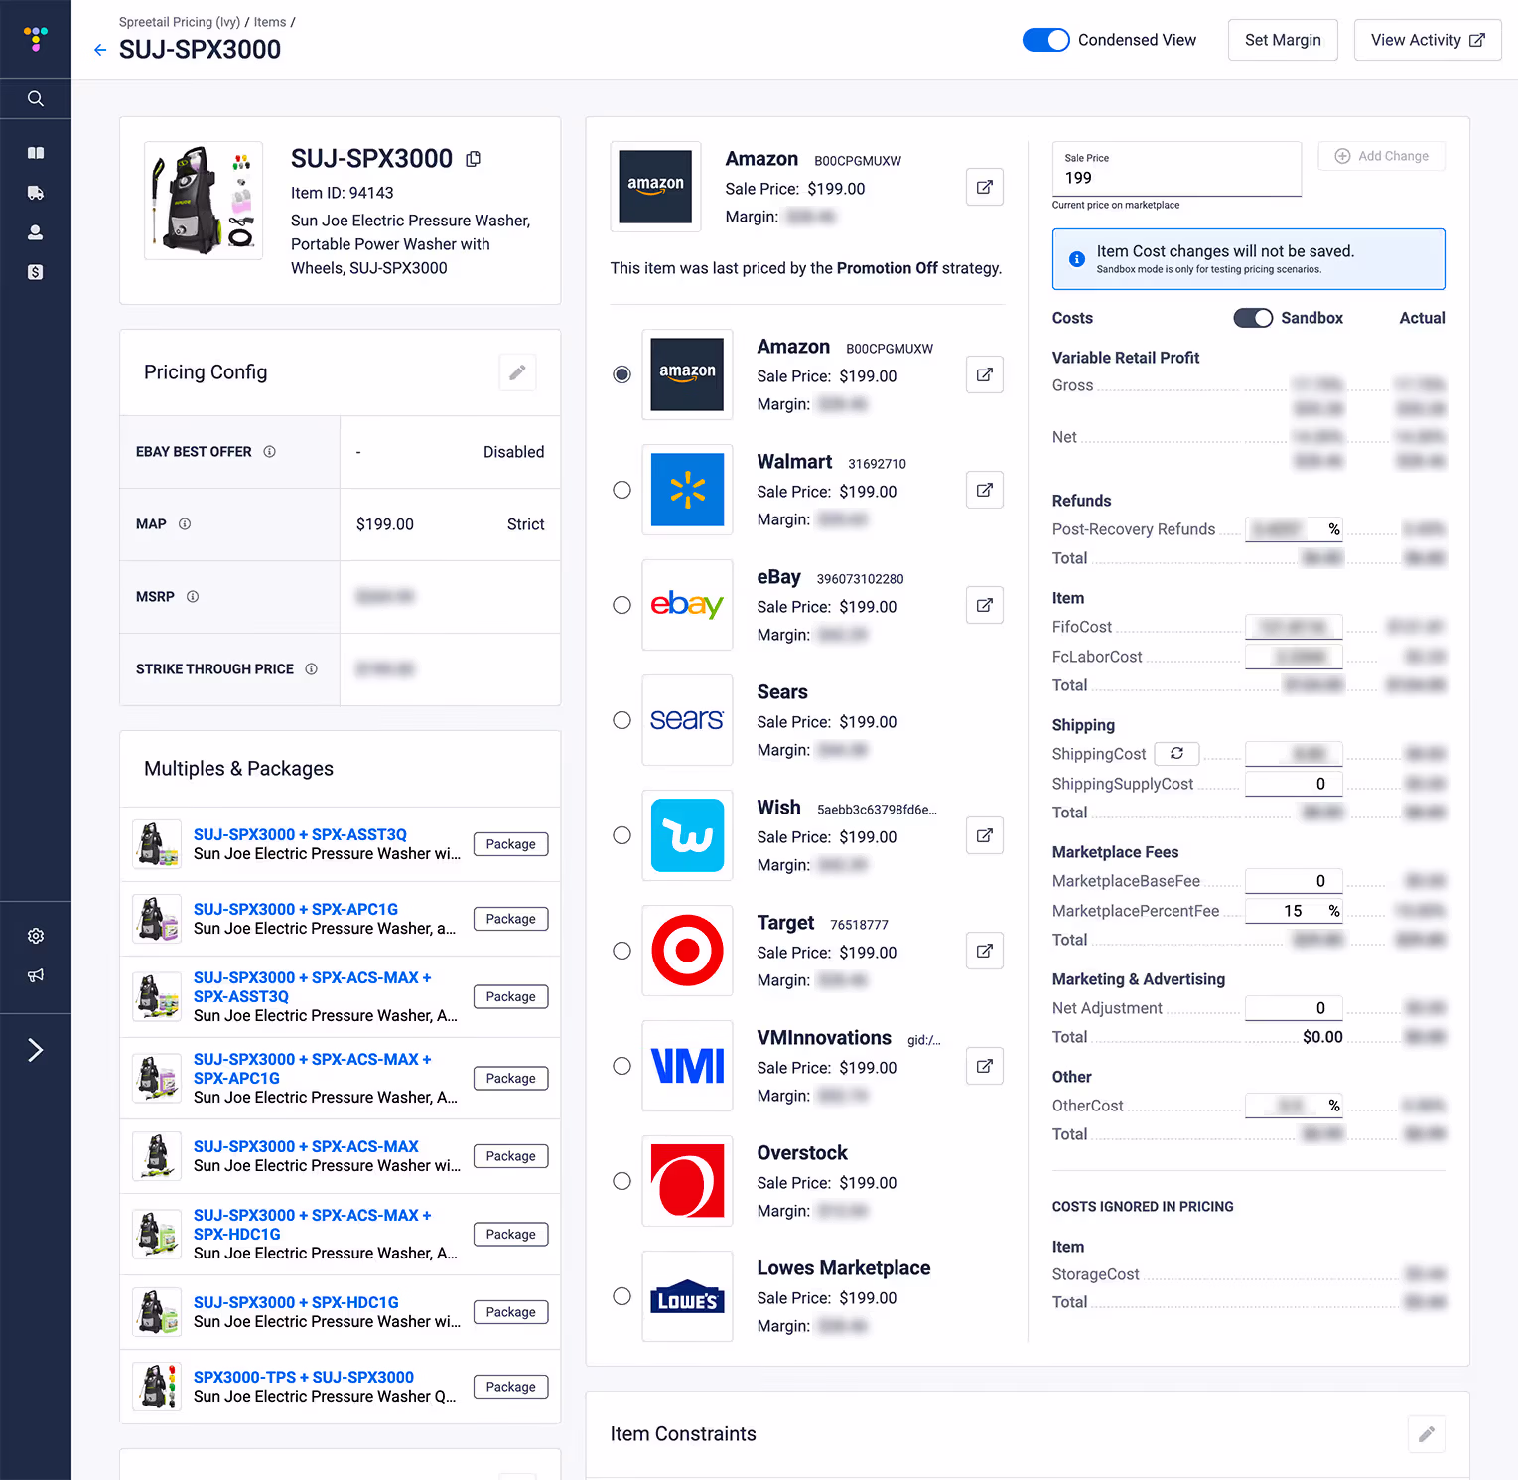
Task: Click the MAP value $199.00
Action: click(385, 524)
